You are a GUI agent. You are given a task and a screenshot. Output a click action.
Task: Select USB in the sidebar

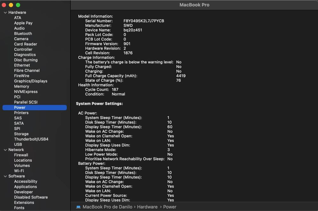pyautogui.click(x=18, y=144)
